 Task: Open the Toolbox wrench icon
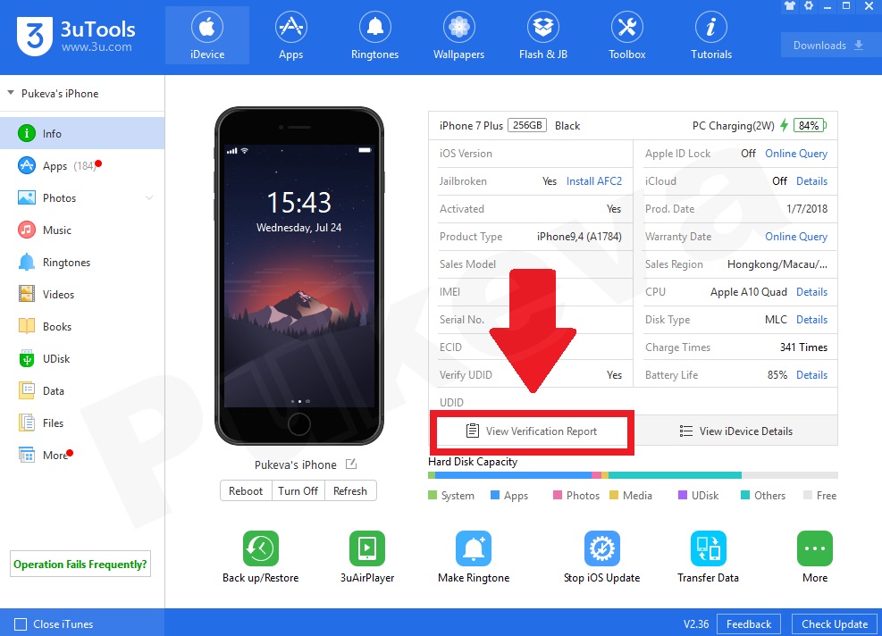point(626,27)
